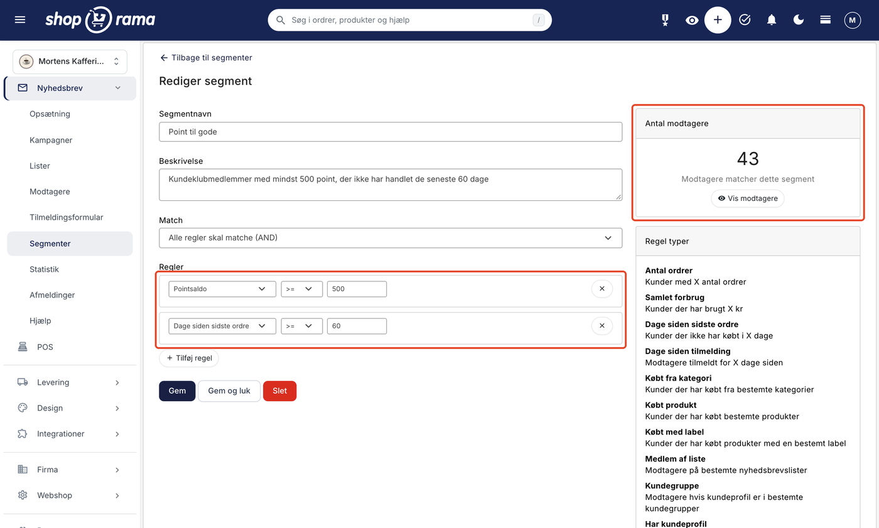Expand the Levering menu
This screenshot has height=528, width=879.
(69, 382)
